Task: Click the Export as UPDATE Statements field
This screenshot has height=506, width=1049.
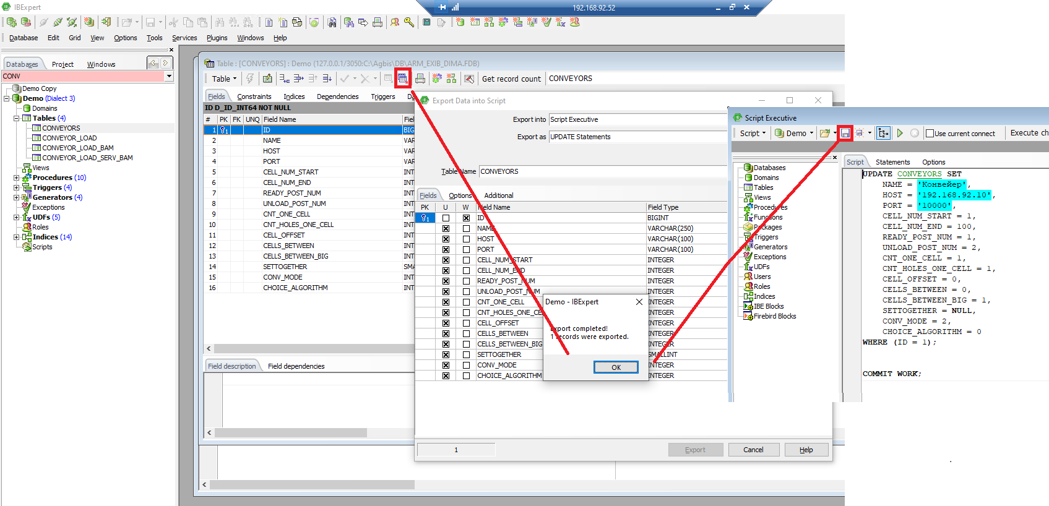Action: (x=638, y=137)
